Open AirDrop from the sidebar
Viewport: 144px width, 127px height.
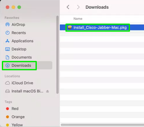18,25
